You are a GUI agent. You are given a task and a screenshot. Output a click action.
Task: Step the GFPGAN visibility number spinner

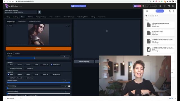tap(69, 86)
